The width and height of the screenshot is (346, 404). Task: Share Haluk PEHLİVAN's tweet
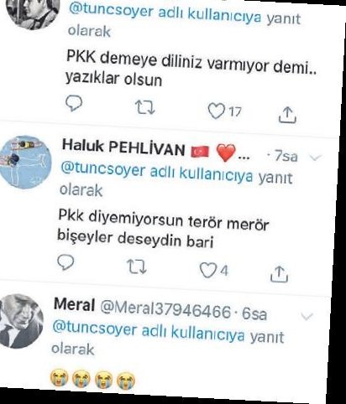click(x=279, y=274)
